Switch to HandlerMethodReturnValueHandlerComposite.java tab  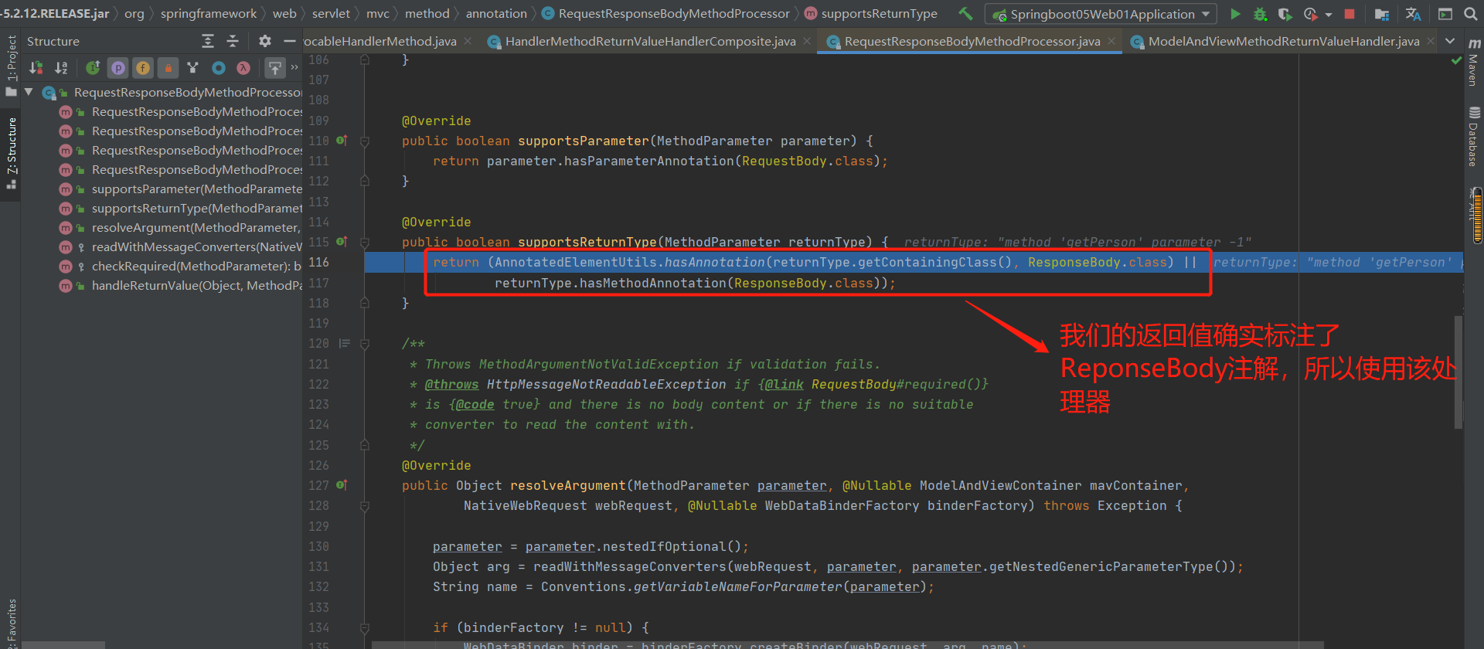[x=650, y=41]
